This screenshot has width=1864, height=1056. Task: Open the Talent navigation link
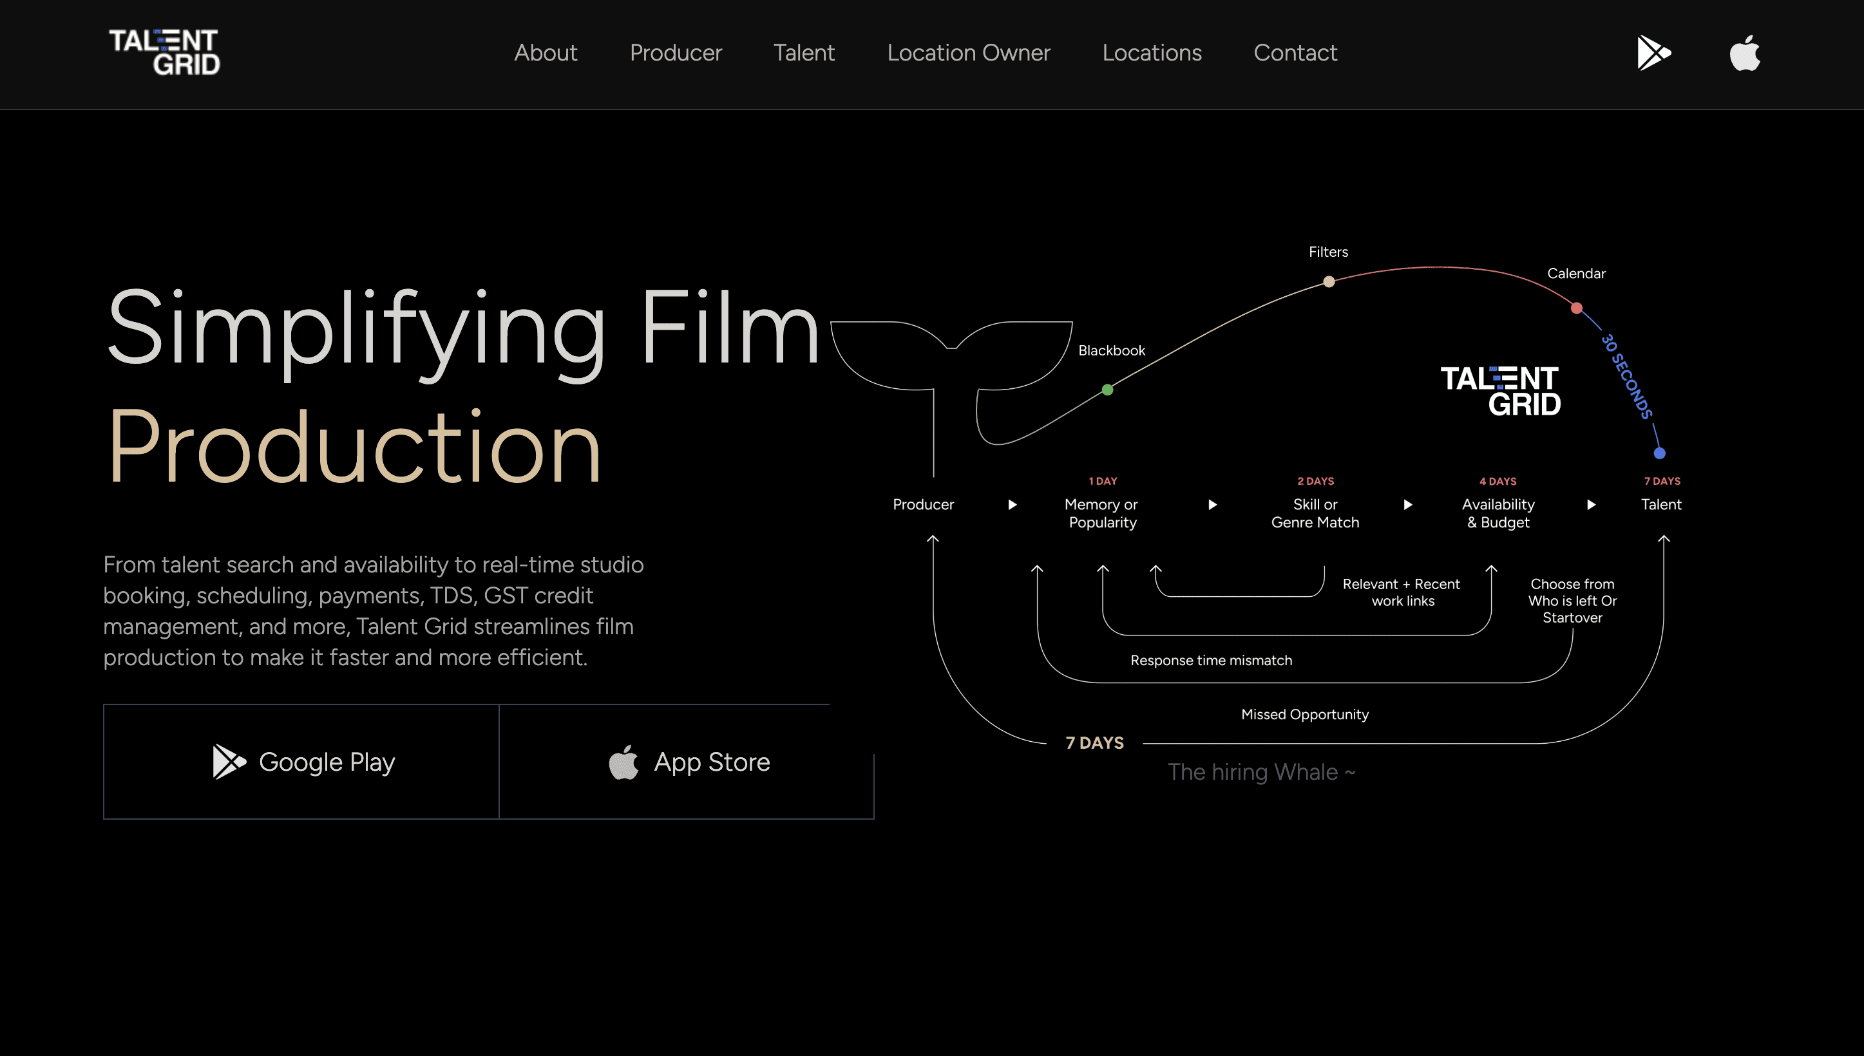click(x=804, y=53)
